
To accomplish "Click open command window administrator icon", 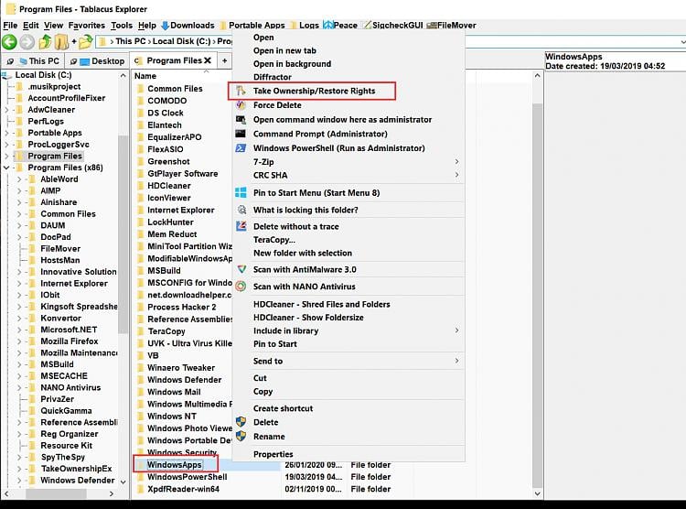I will (x=241, y=120).
